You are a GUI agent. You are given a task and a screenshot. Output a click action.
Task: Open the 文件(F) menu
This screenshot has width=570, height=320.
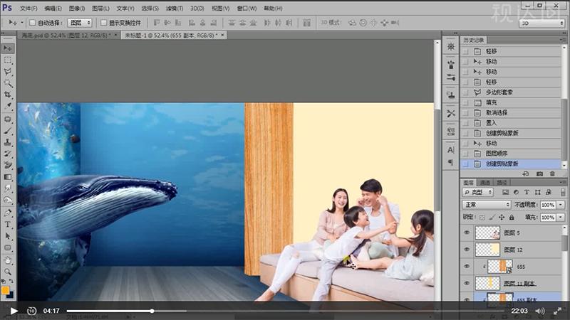[x=28, y=9]
